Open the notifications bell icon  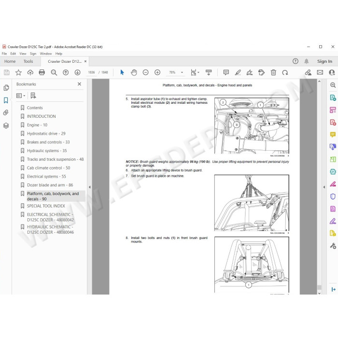(x=306, y=61)
